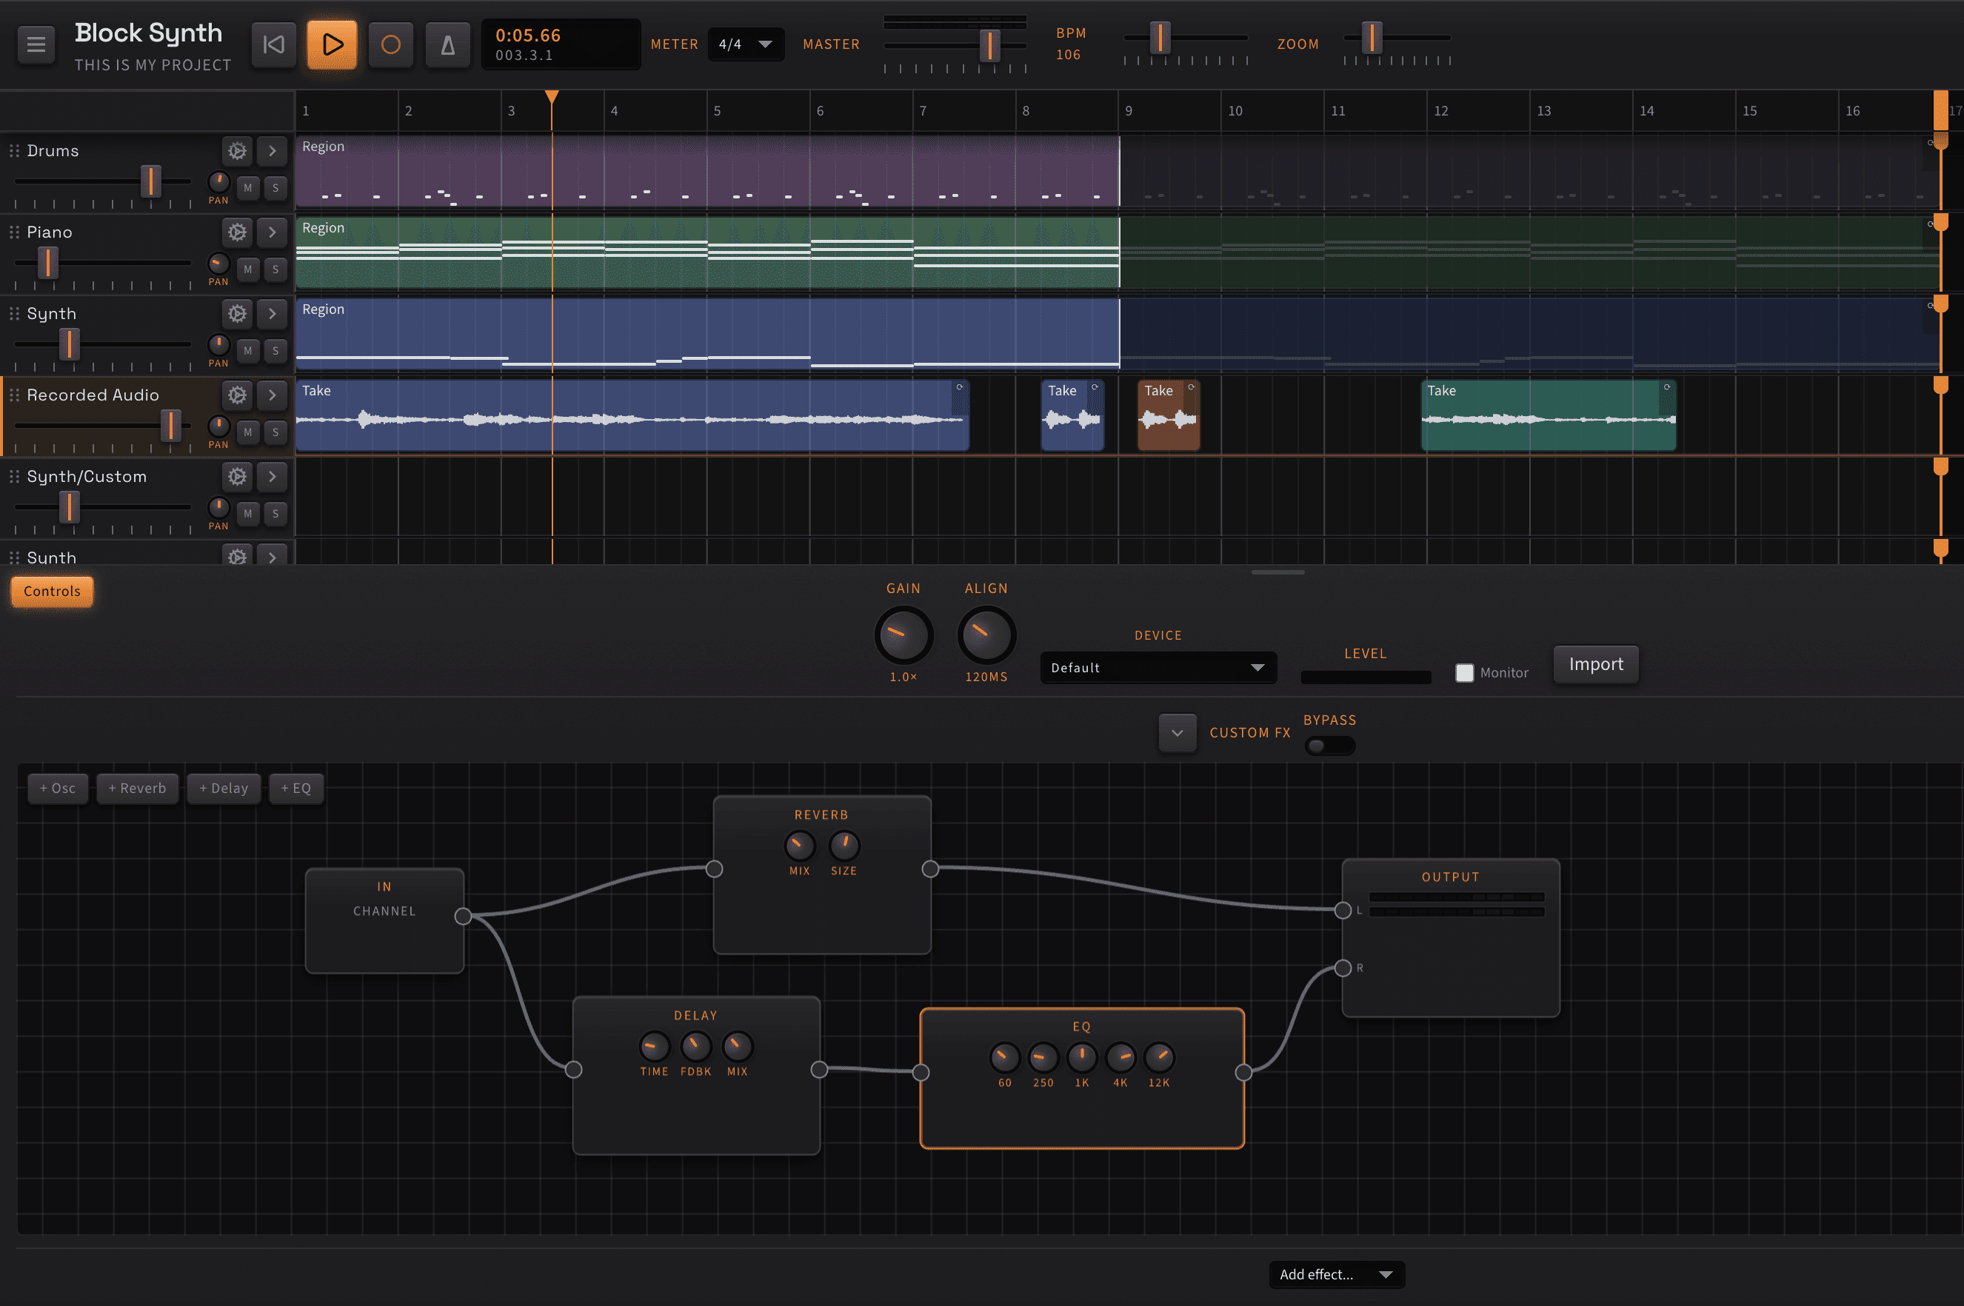Click the Drums track pan knob
This screenshot has height=1306, width=1964.
pyautogui.click(x=218, y=181)
